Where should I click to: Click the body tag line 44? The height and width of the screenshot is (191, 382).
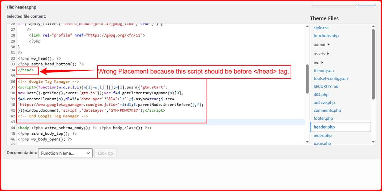point(85,128)
